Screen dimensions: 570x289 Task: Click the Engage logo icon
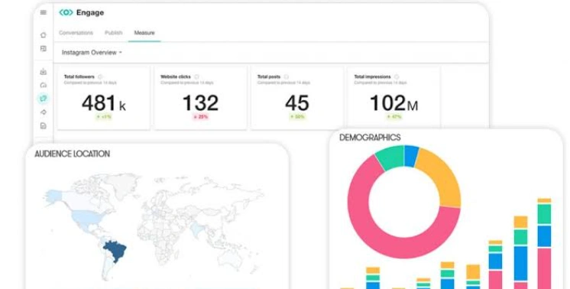click(66, 13)
